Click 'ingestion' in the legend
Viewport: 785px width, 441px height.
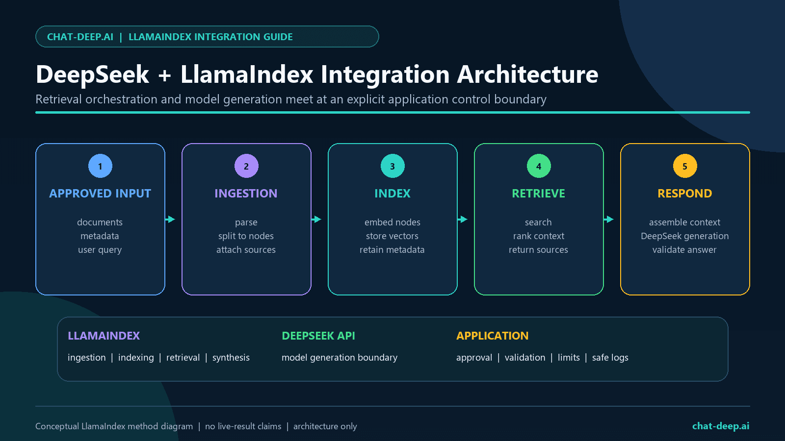pos(87,358)
